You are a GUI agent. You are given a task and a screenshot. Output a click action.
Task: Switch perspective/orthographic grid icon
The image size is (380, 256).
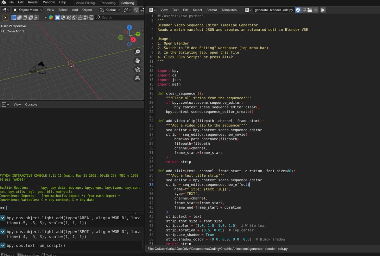tap(137, 78)
